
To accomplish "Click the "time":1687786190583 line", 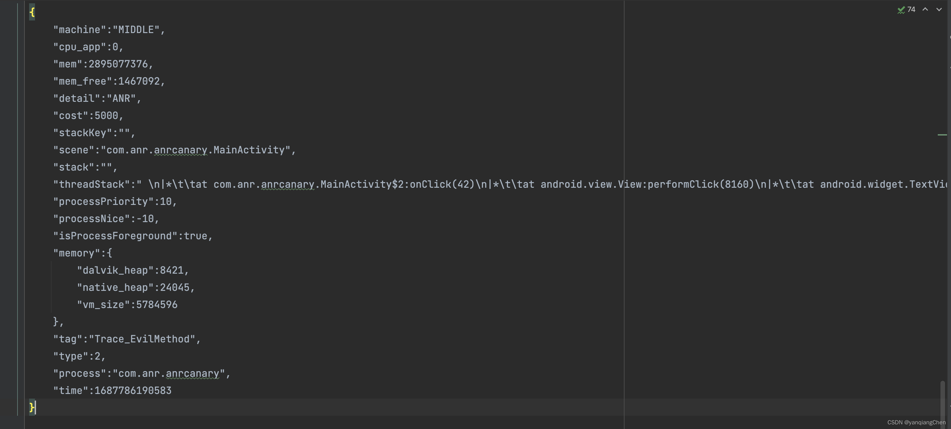I will pyautogui.click(x=112, y=390).
